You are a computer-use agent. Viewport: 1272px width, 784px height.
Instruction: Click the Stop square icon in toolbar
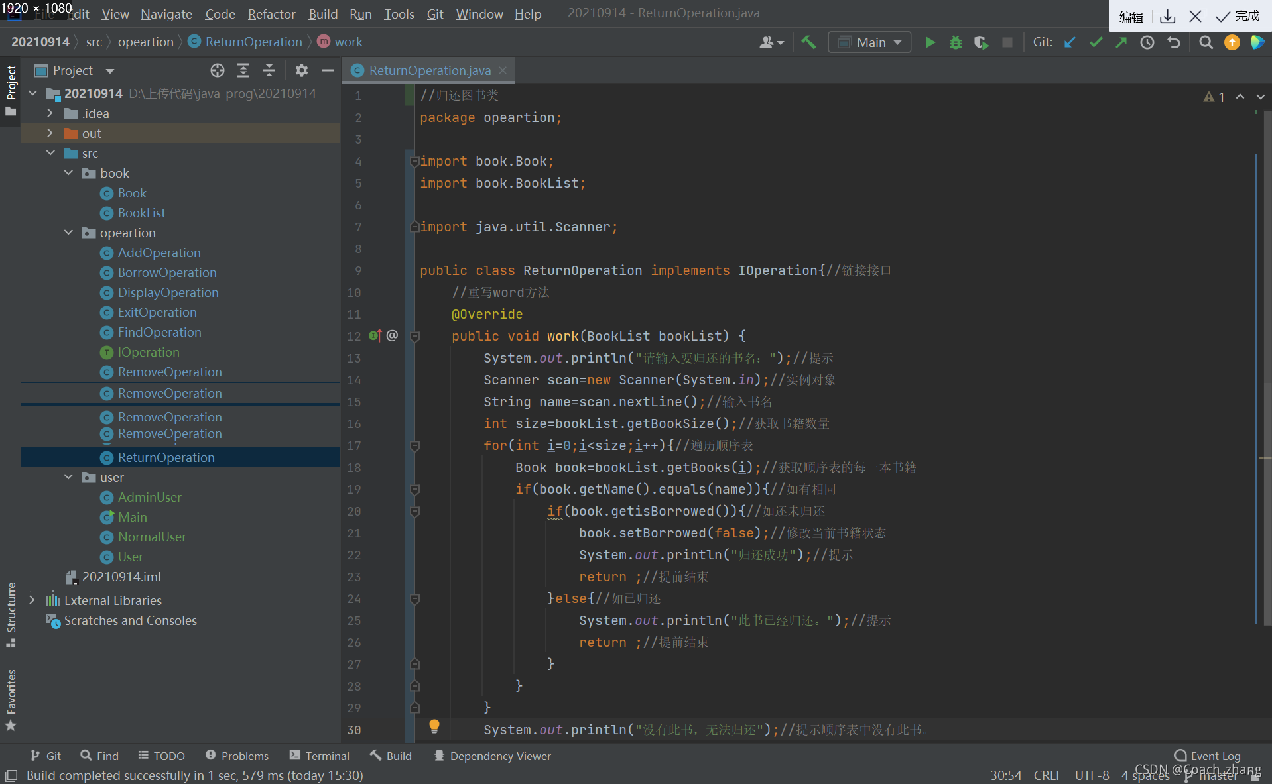[1007, 42]
